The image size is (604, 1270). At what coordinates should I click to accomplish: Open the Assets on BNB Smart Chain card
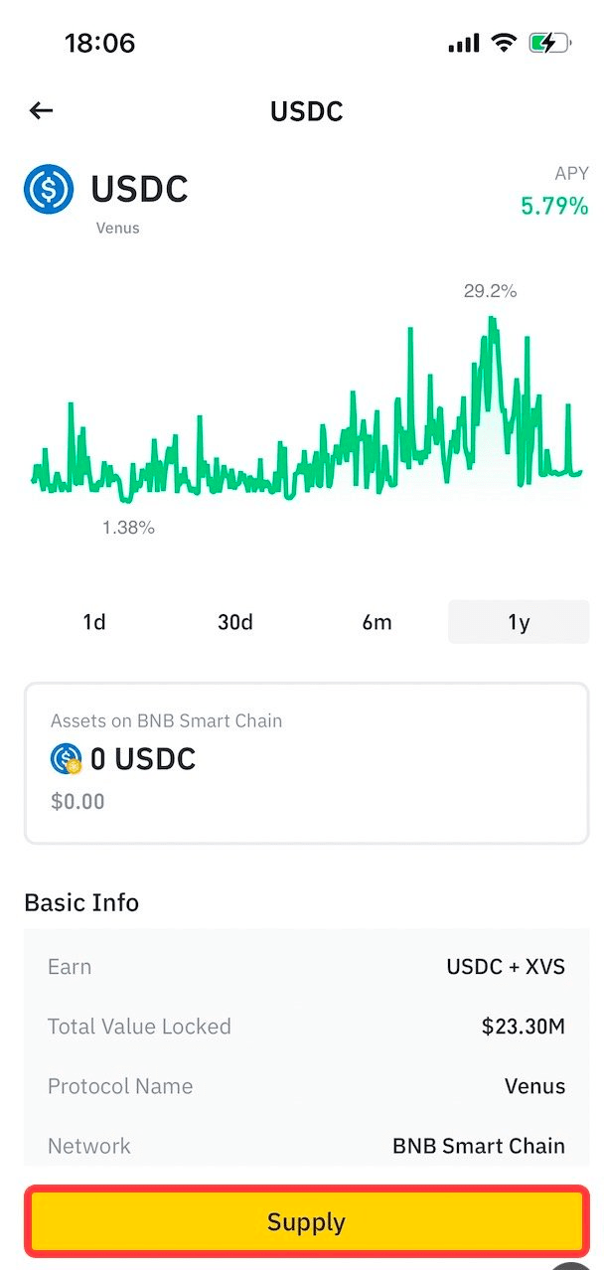point(306,762)
